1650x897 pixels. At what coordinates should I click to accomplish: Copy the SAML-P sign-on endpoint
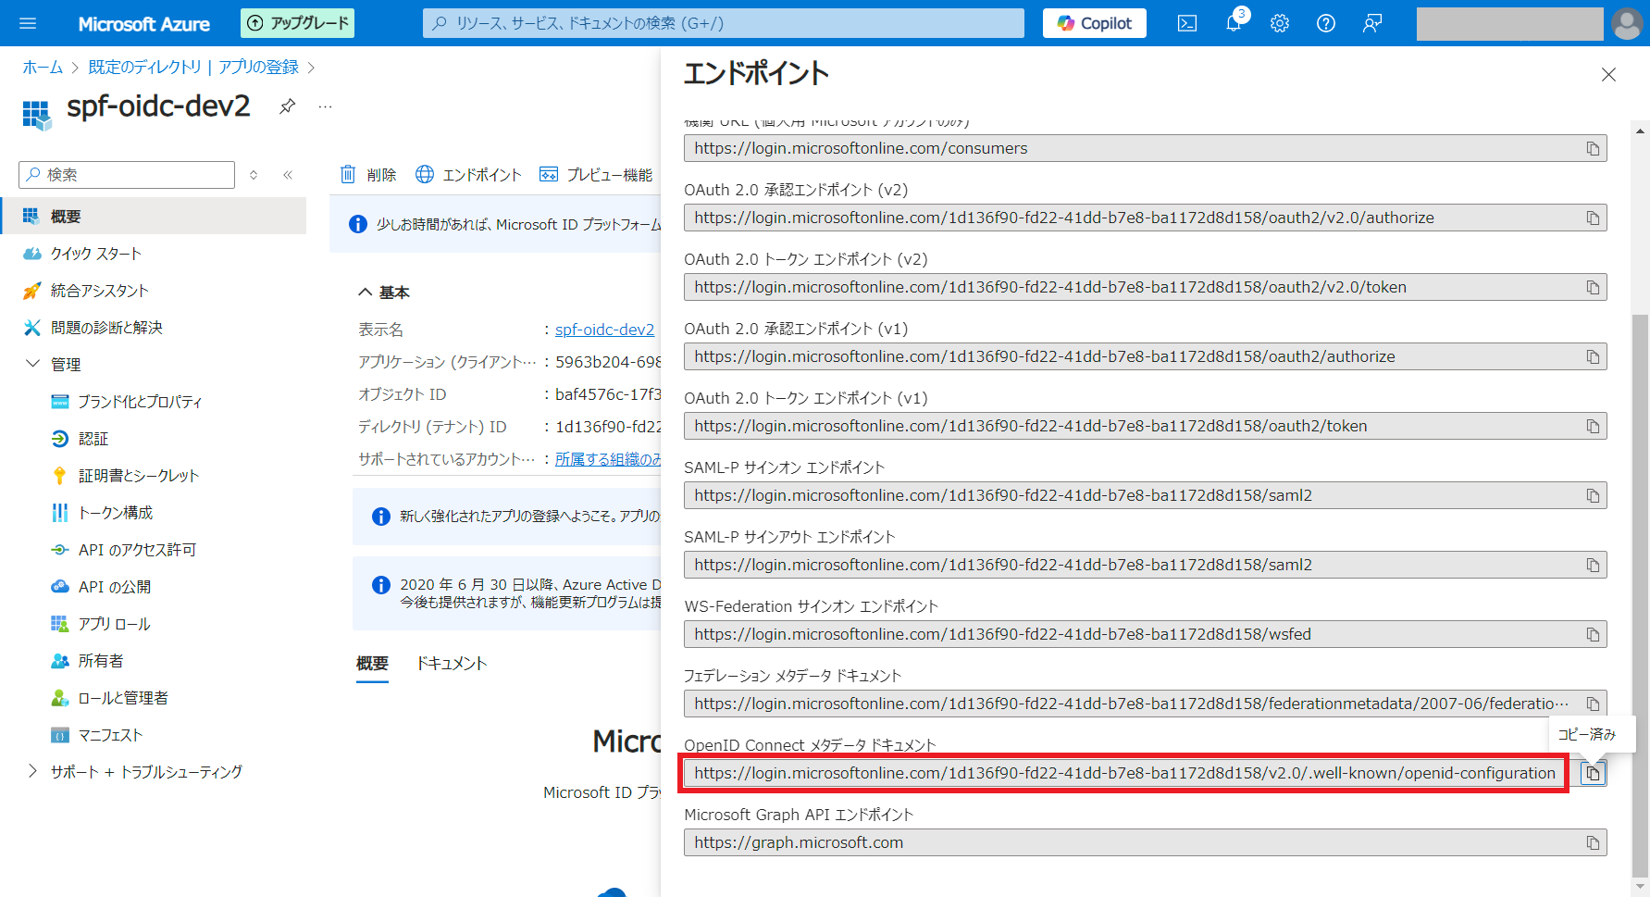[1593, 495]
